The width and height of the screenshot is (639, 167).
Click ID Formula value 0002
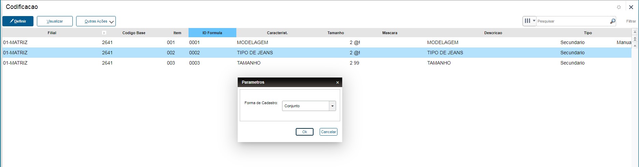(194, 53)
